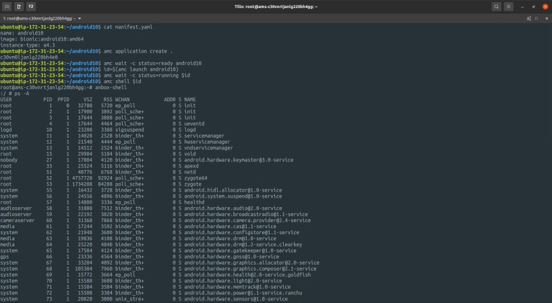Click 'android.hidl.allocator@1.0-service' entry

click(x=233, y=190)
